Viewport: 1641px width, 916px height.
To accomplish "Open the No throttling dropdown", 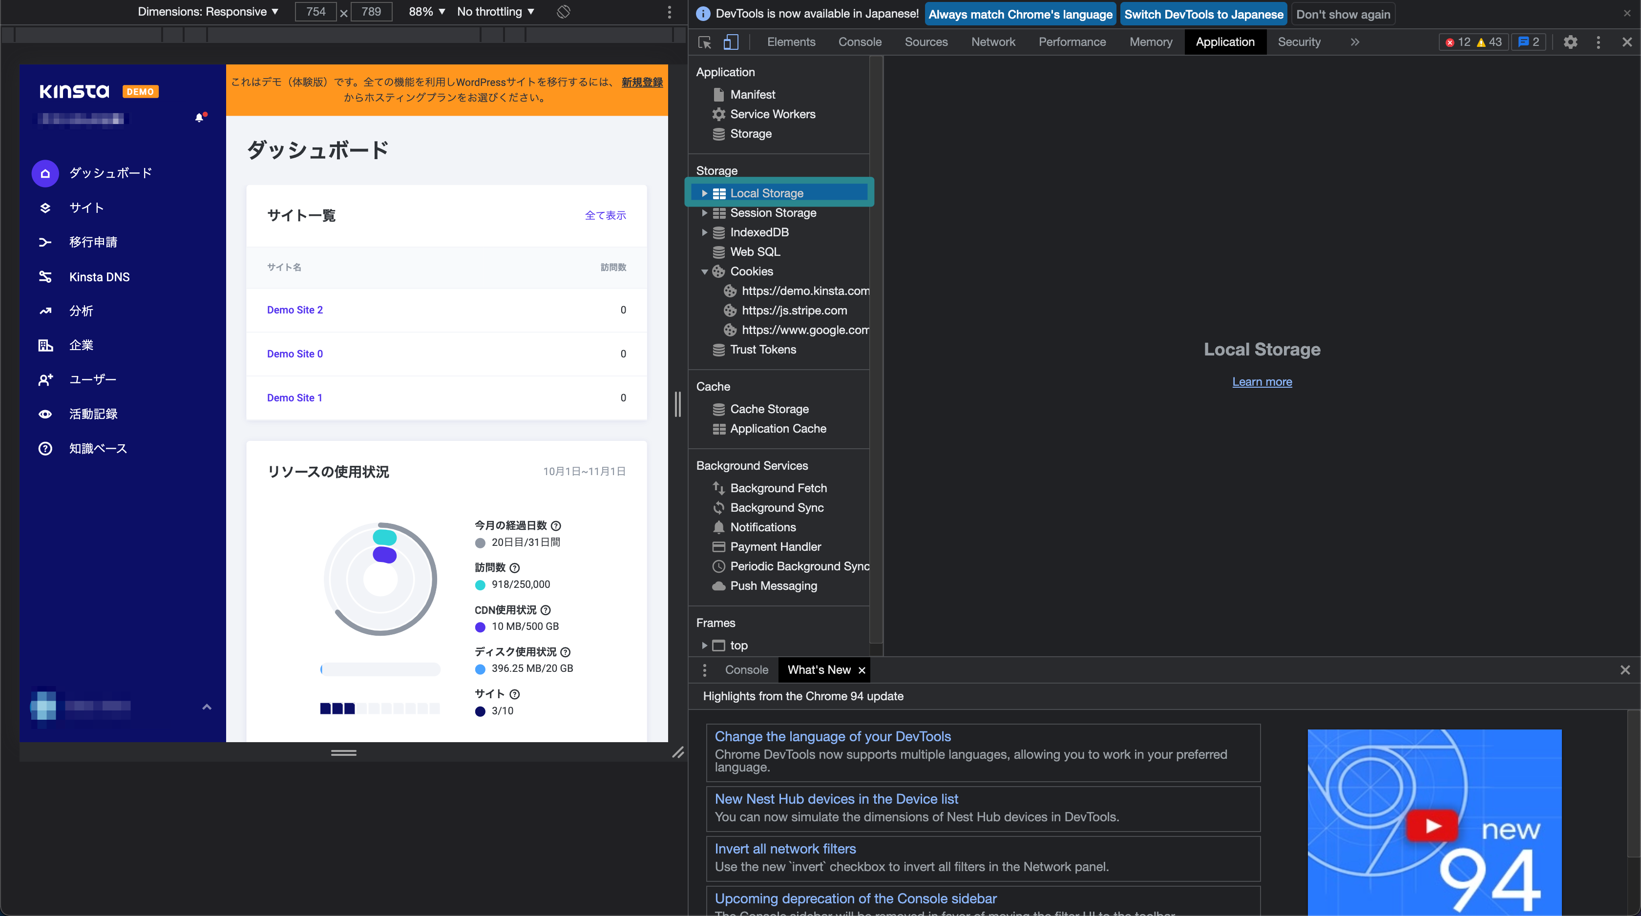I will 496,11.
